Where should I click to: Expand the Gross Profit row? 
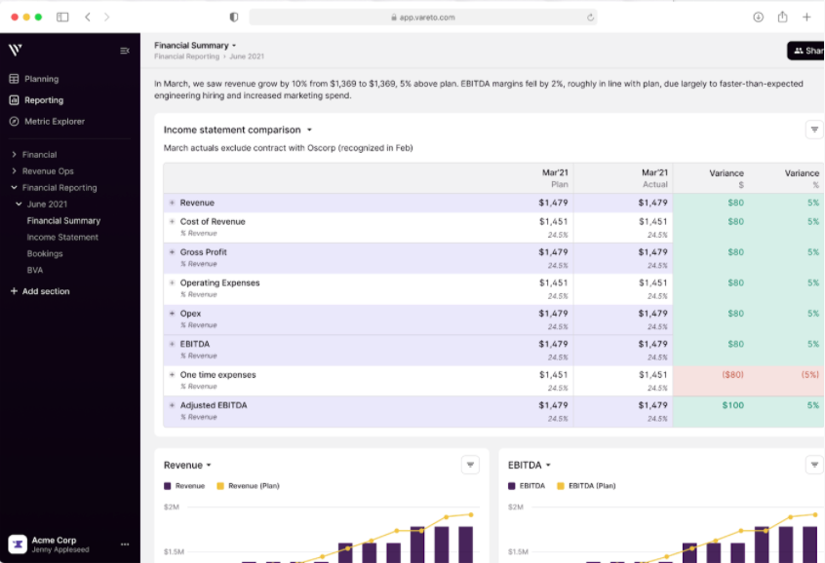point(173,252)
